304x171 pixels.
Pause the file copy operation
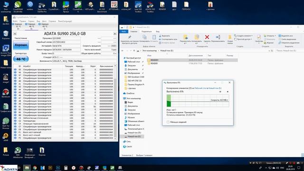(220, 92)
